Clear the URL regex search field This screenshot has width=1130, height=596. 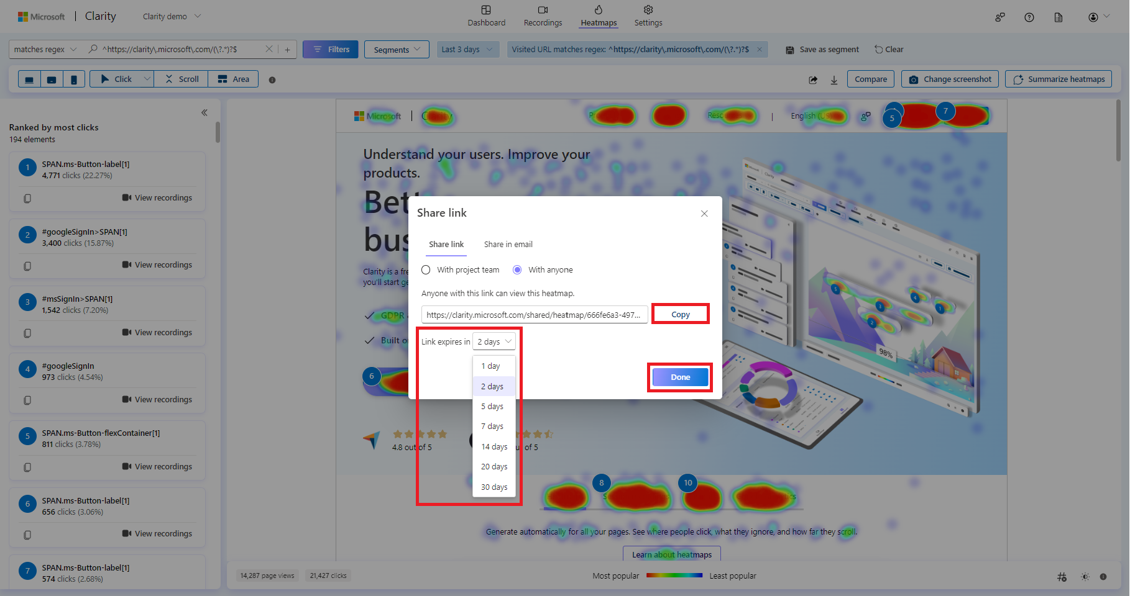tap(269, 49)
